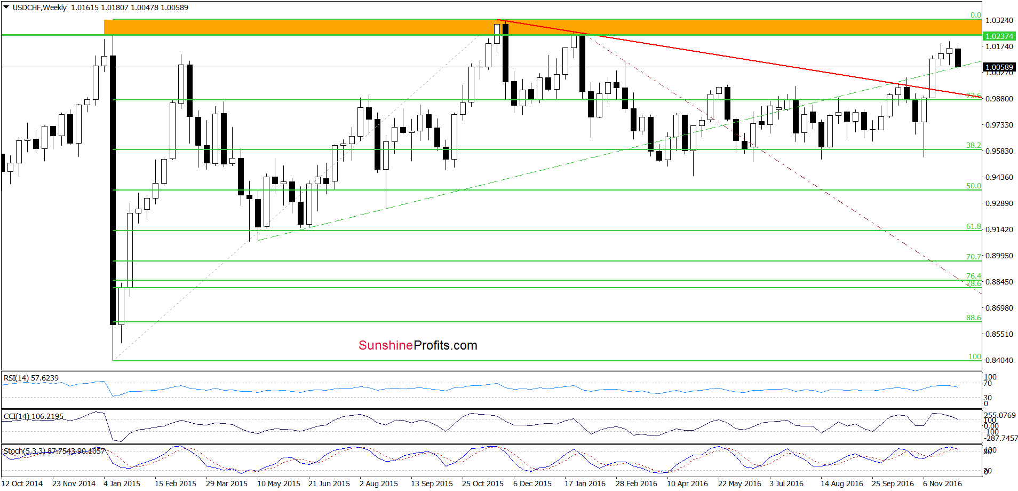Click the RSI(14) 57.6239 indicator label
Image resolution: width=1018 pixels, height=491 pixels.
click(31, 378)
